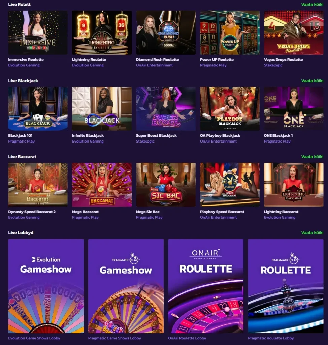Select the Vegas Drops Roulette tile
Image resolution: width=328 pixels, height=345 pixels.
tap(294, 33)
